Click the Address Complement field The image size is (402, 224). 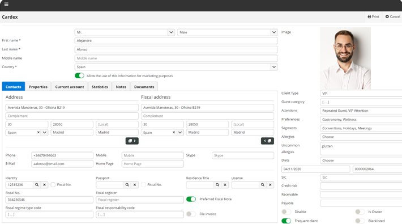click(x=72, y=116)
